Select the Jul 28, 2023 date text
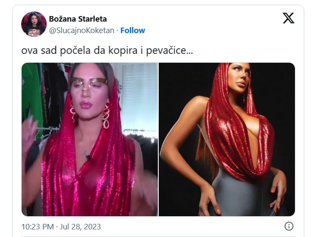Screen dimensions: 317x237 (x=80, y=227)
